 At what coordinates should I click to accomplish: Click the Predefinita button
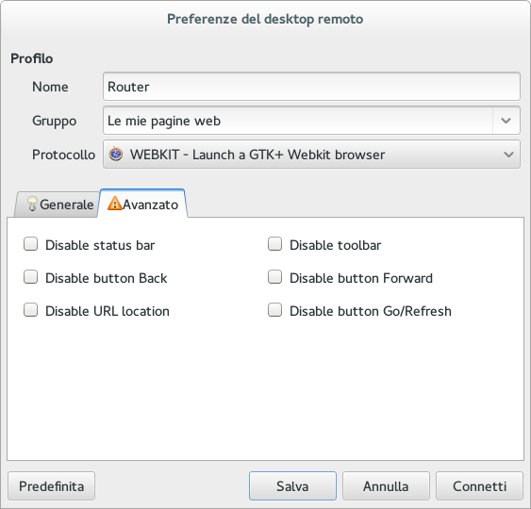point(52,486)
